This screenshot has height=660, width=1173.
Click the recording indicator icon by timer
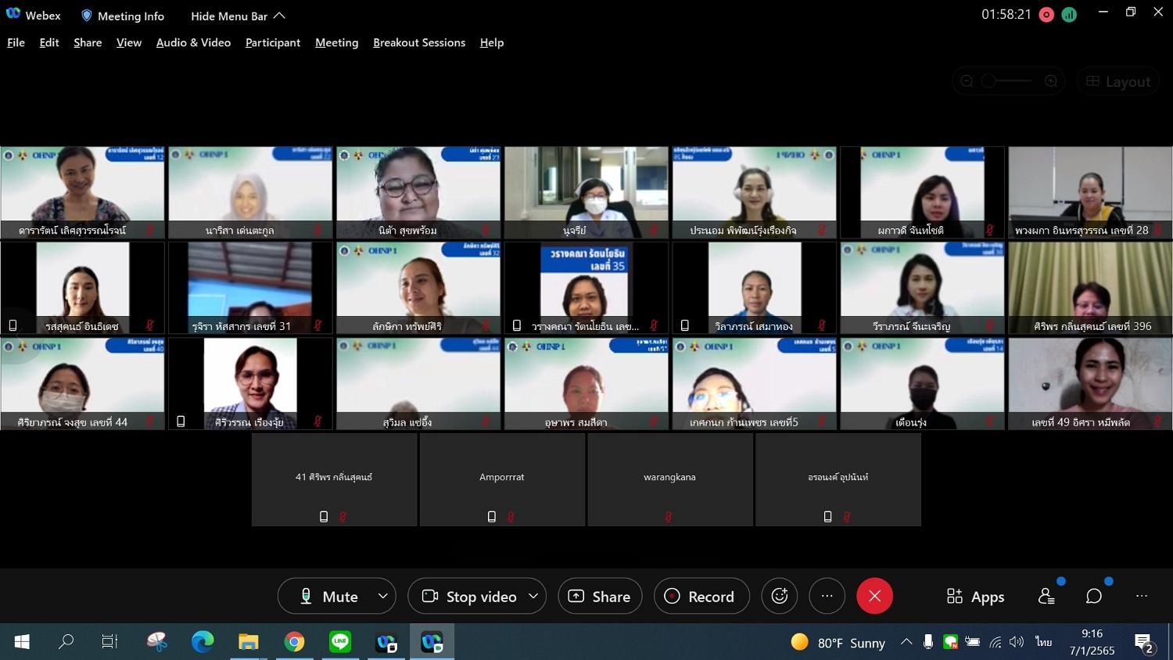click(x=1046, y=15)
